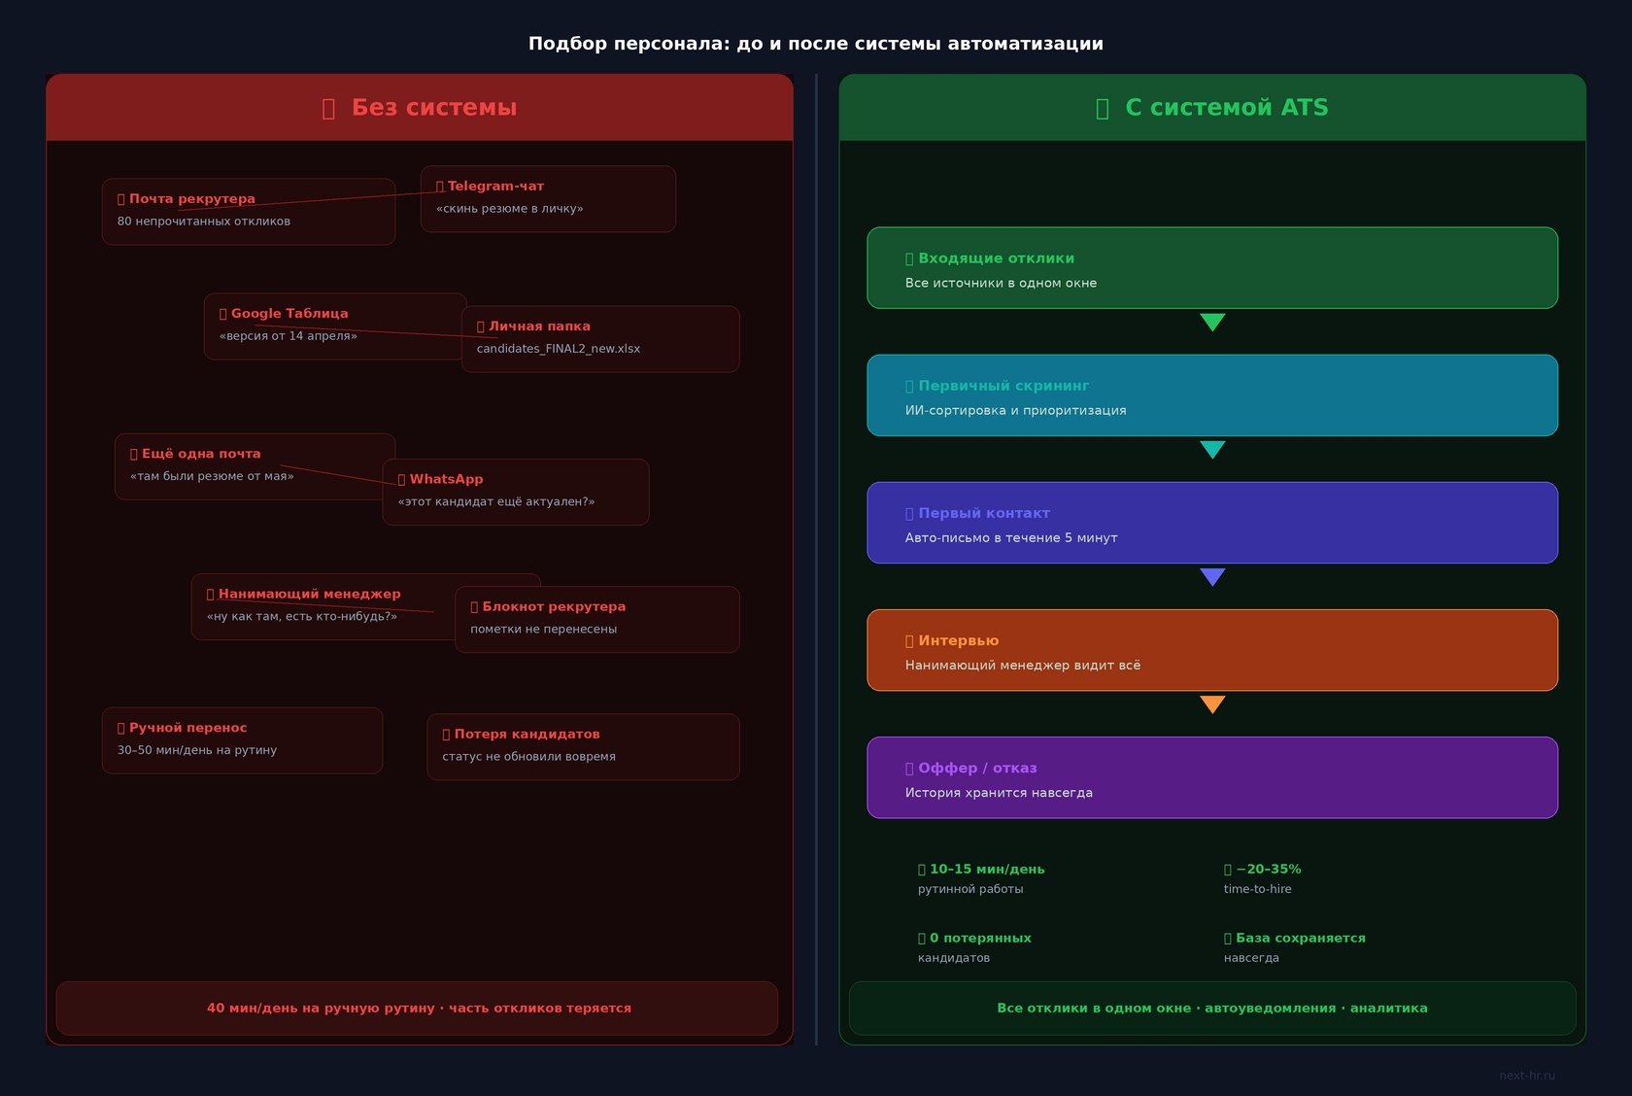Click the 'С системой ATS' header icon
This screenshot has height=1096, width=1632.
[x=1103, y=109]
